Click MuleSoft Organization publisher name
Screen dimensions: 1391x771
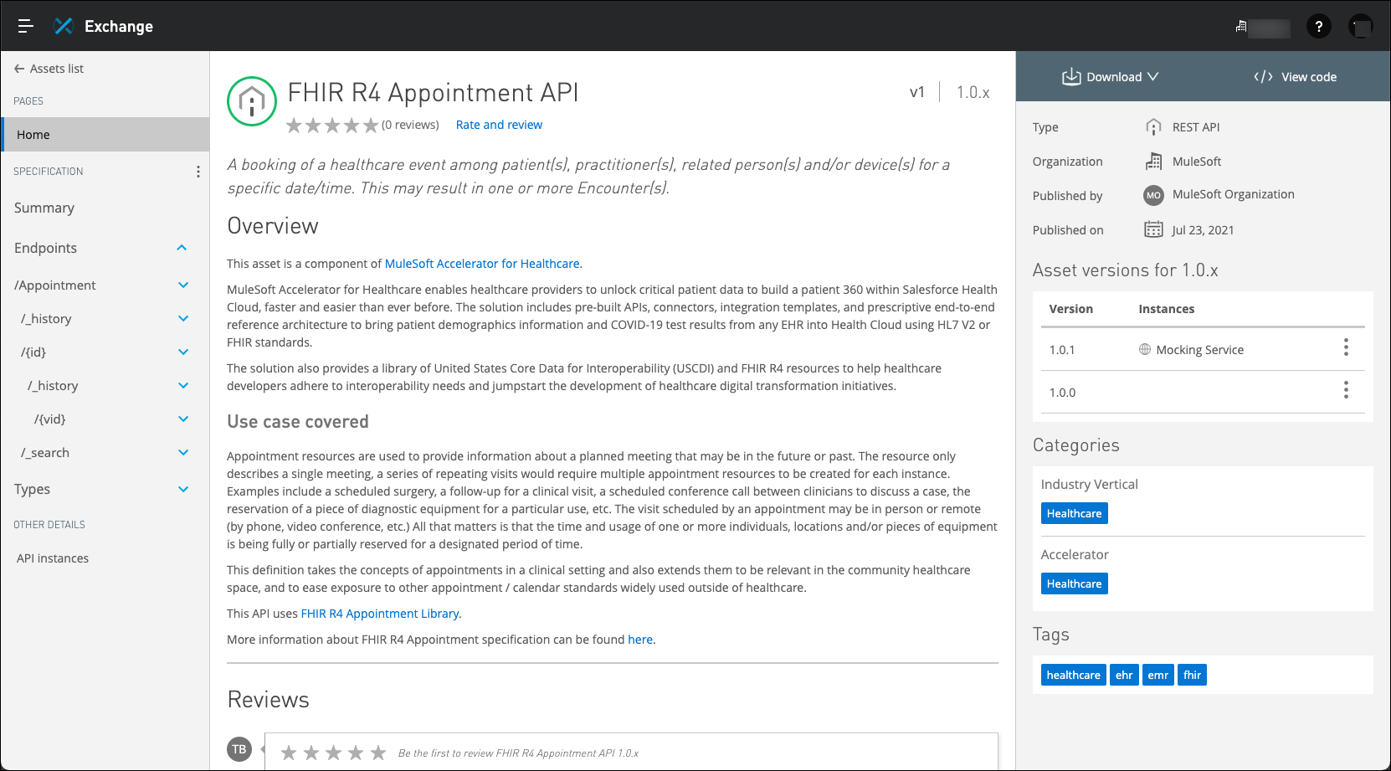(1233, 194)
